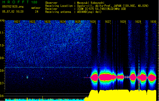Click the ICOM IC-575 receiver value
Screen dimensions: 159x101
101,9
